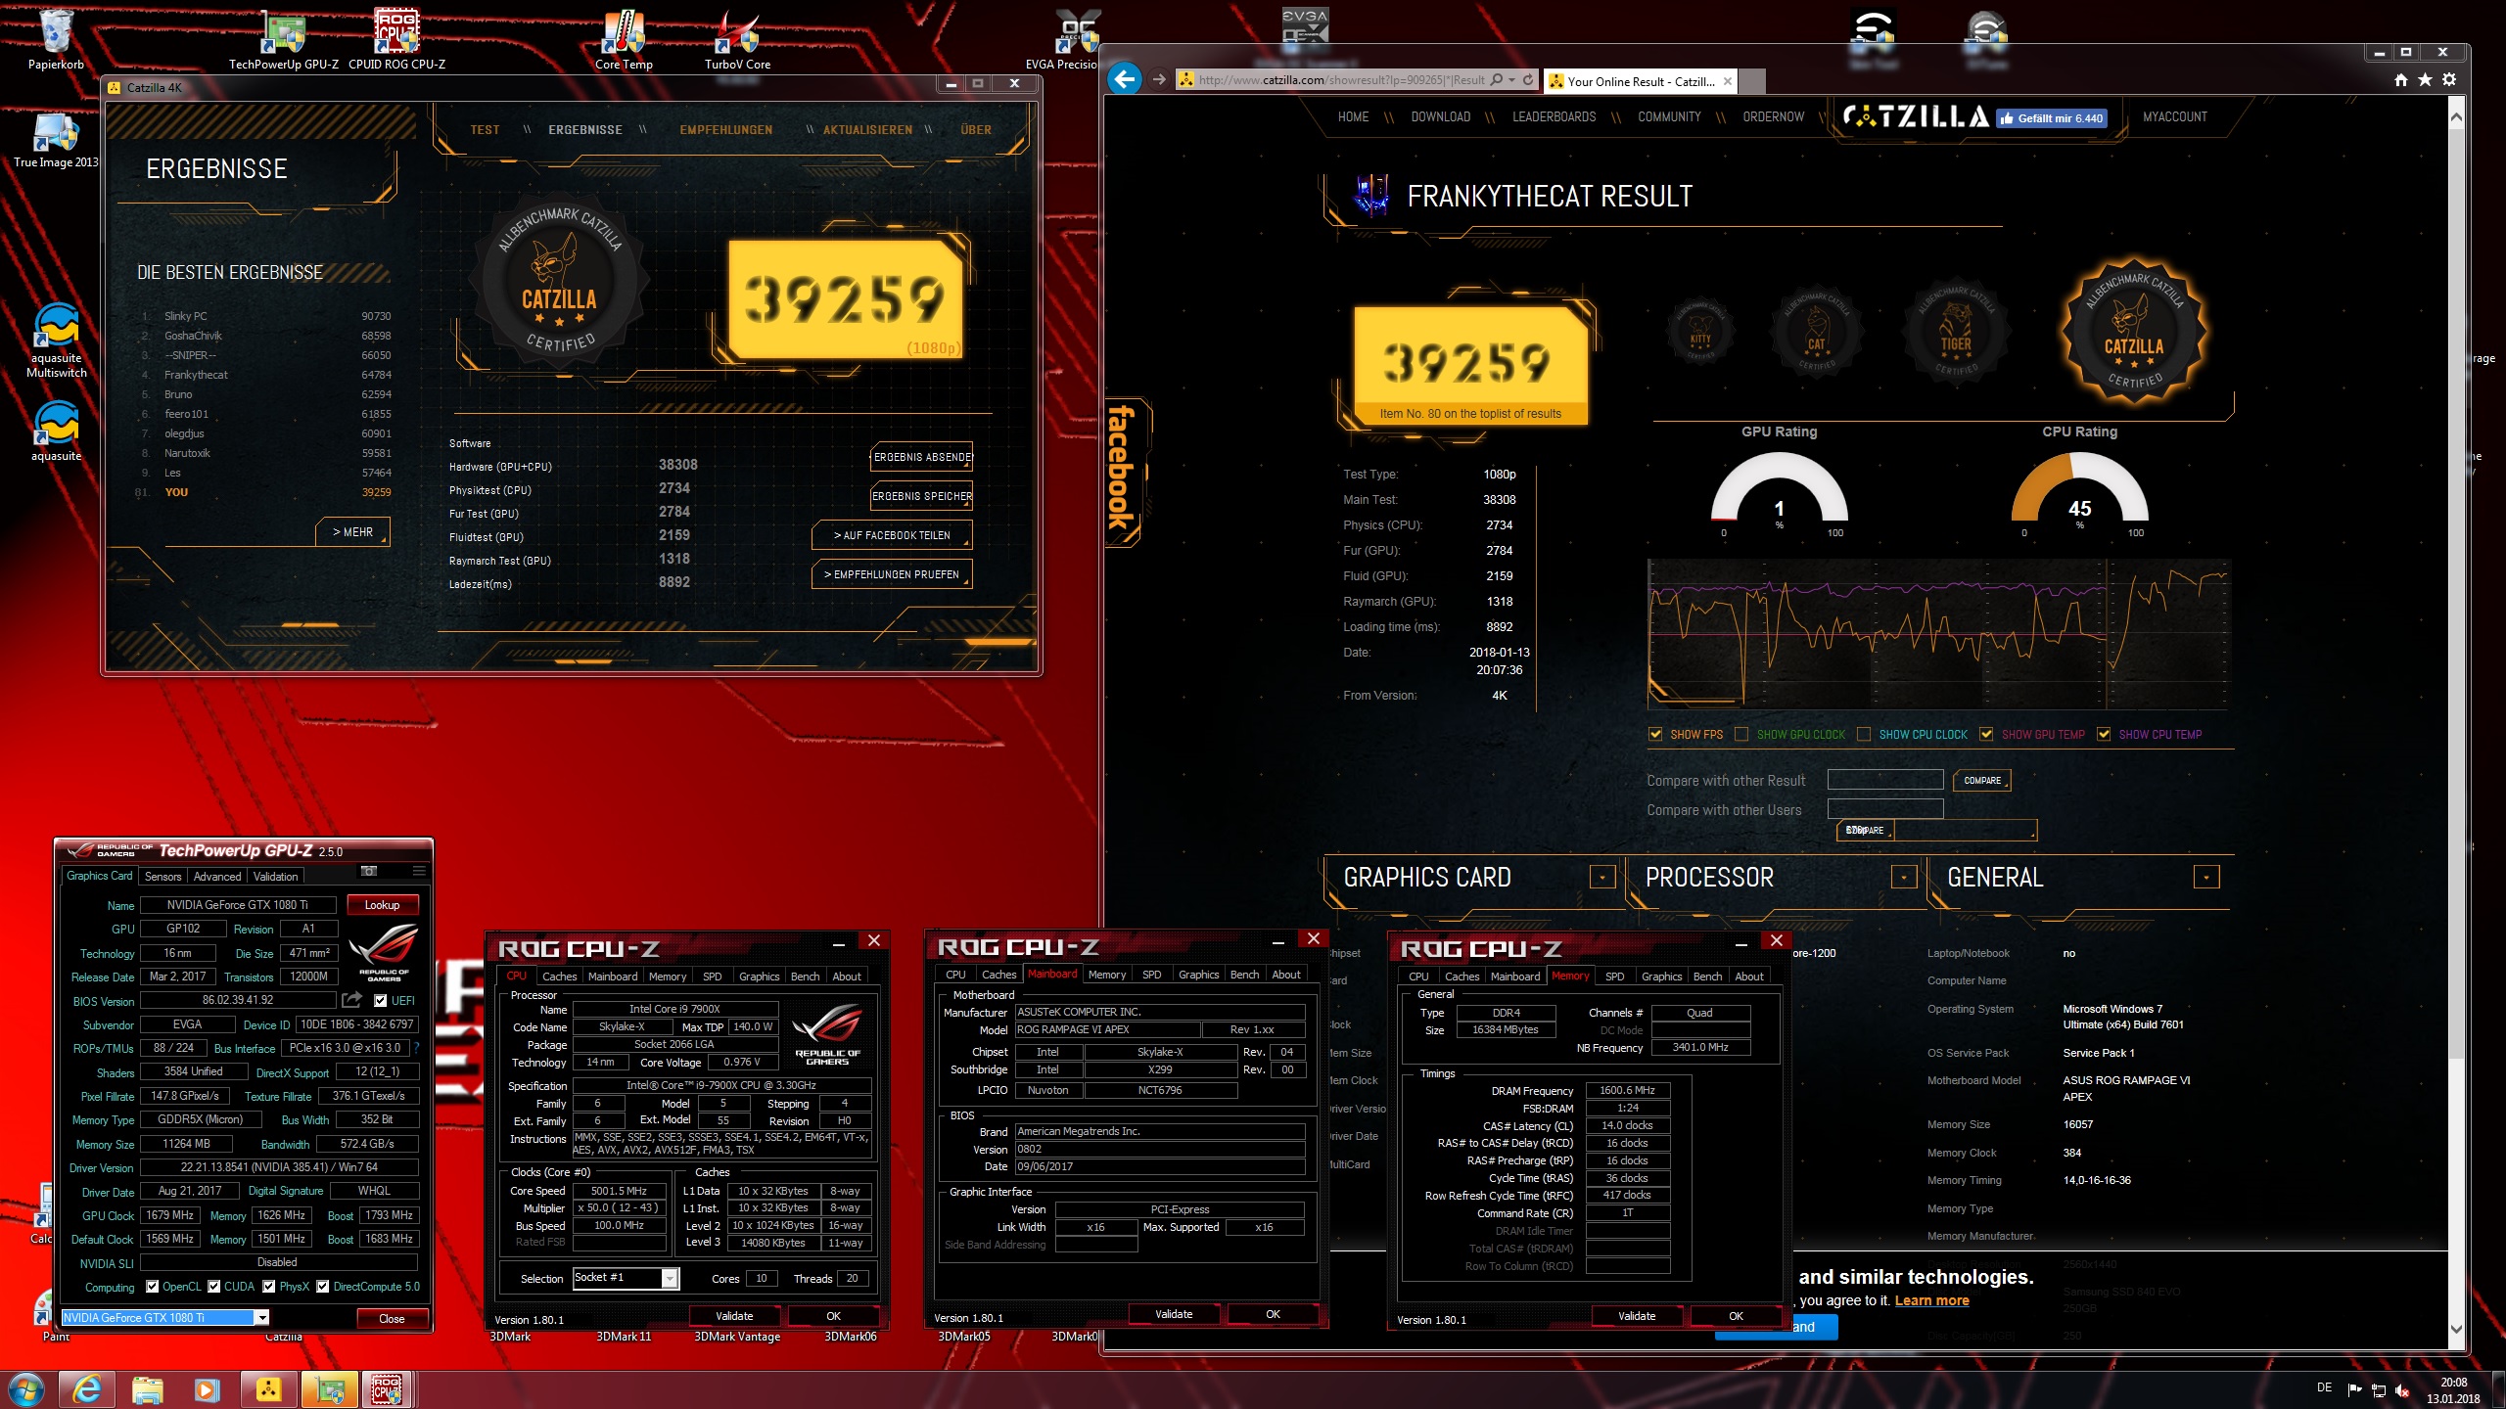Open True Image 2013 desktop icon
The width and height of the screenshot is (2506, 1409).
pyautogui.click(x=56, y=140)
